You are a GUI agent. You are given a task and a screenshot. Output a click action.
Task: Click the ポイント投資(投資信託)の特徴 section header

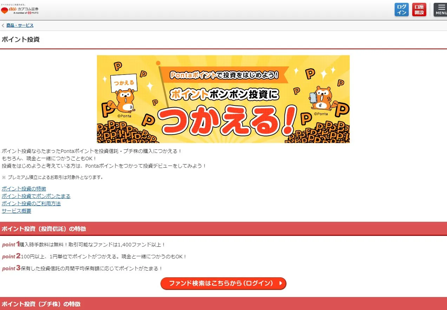[x=223, y=229]
